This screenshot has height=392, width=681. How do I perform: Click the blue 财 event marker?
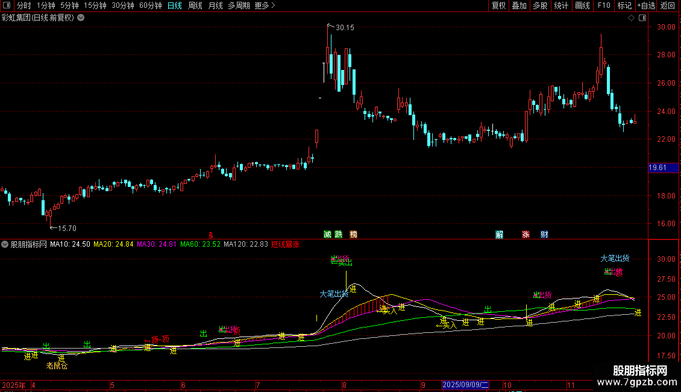click(x=544, y=235)
